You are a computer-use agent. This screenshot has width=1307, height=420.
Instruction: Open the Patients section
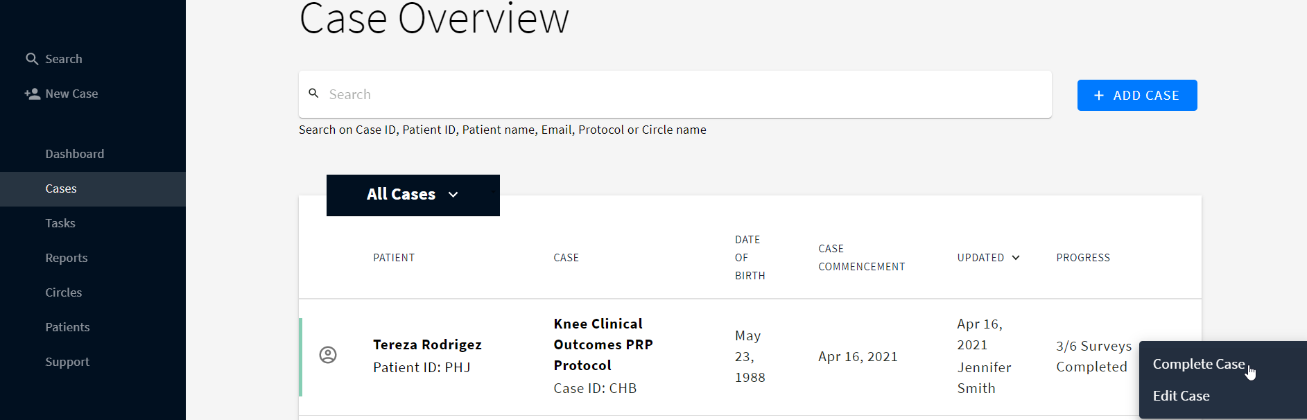67,327
